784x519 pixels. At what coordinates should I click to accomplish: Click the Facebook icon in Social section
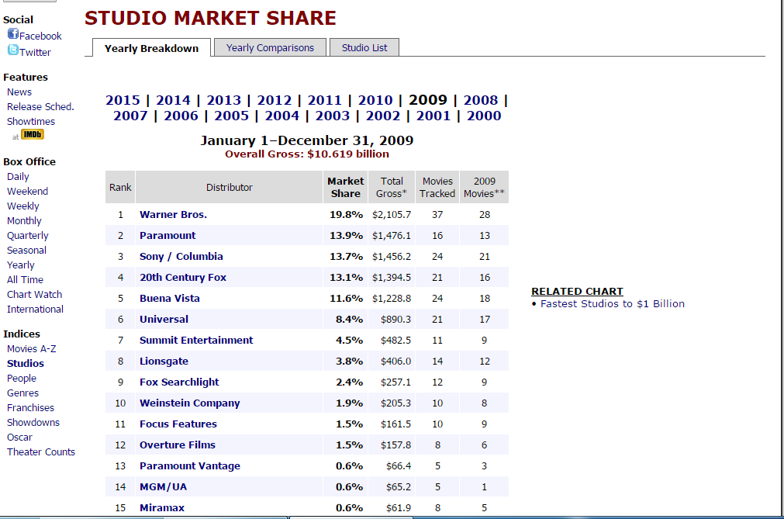point(13,34)
